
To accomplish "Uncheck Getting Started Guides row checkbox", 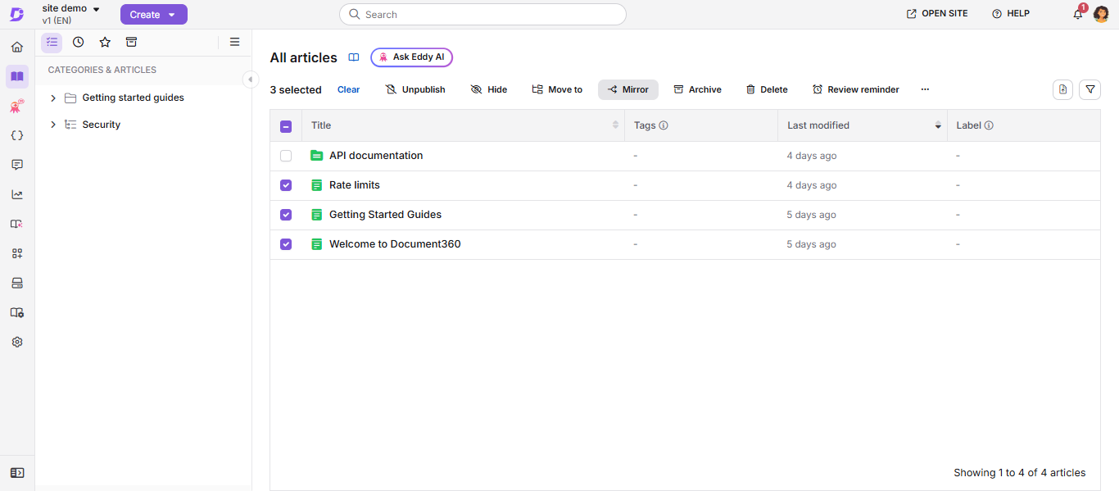I will [286, 215].
